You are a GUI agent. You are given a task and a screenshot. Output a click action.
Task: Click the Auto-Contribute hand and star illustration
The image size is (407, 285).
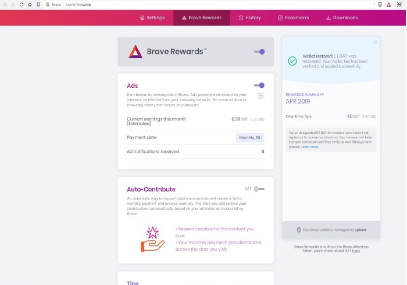152,239
